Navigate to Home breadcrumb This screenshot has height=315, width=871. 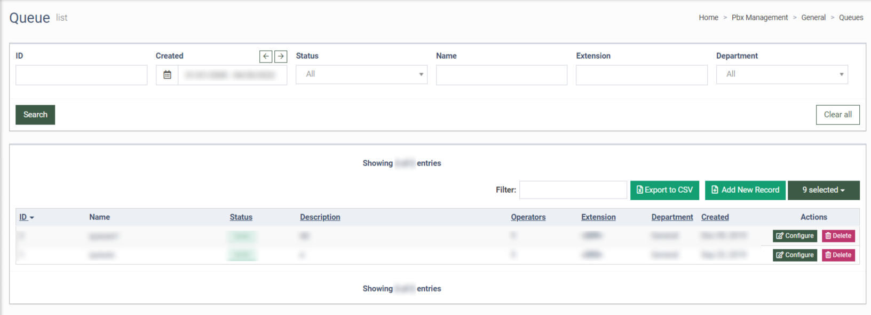(x=708, y=18)
